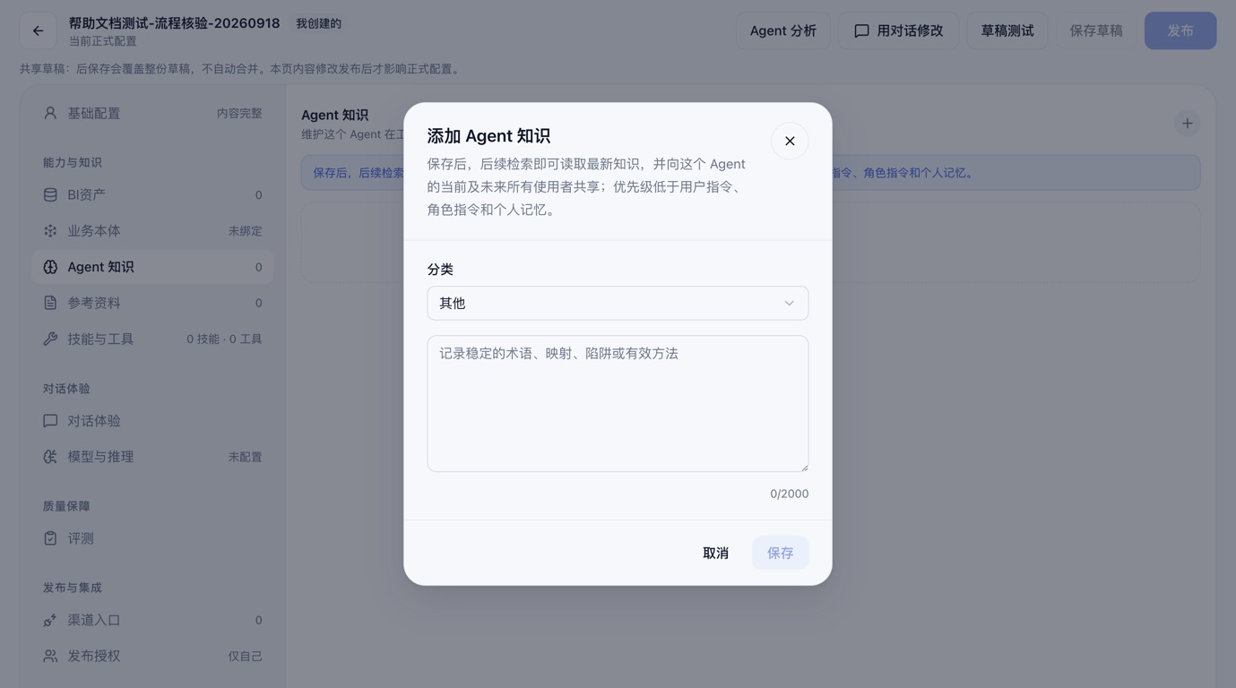The image size is (1236, 688).
Task: Open the 分类 dropdown showing 其他
Action: pyautogui.click(x=618, y=303)
